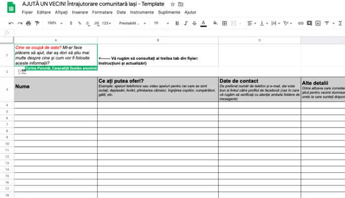Select column C header
This screenshot has height=198, width=345.
[x=260, y=40]
